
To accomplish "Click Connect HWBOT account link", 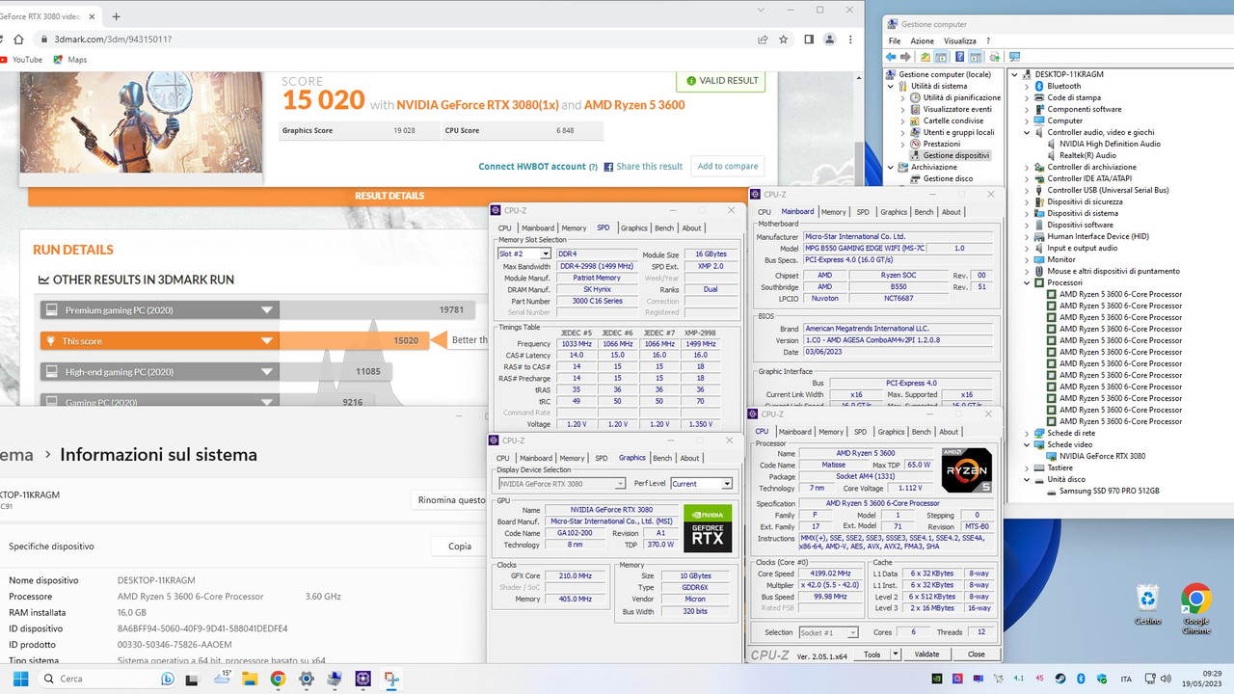I will pyautogui.click(x=532, y=167).
